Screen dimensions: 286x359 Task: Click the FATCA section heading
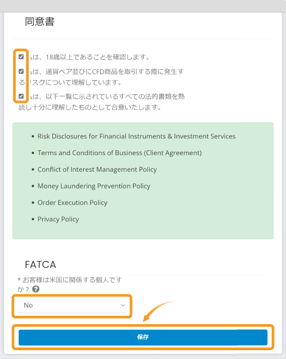coord(40,265)
